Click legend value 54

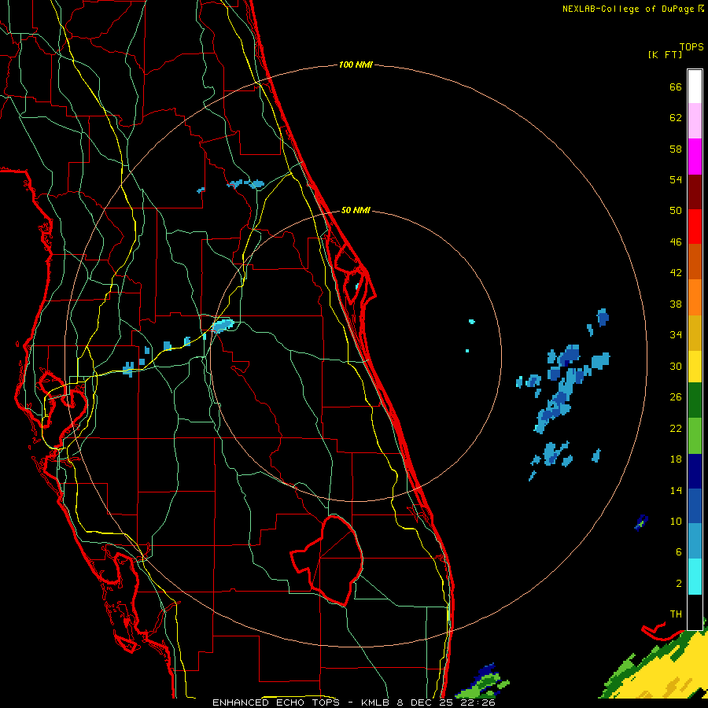click(x=676, y=179)
